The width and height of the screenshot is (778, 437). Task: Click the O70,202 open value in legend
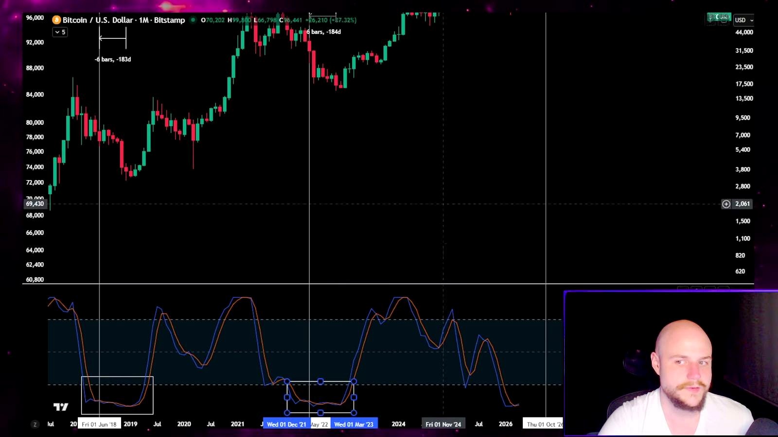[x=212, y=20]
